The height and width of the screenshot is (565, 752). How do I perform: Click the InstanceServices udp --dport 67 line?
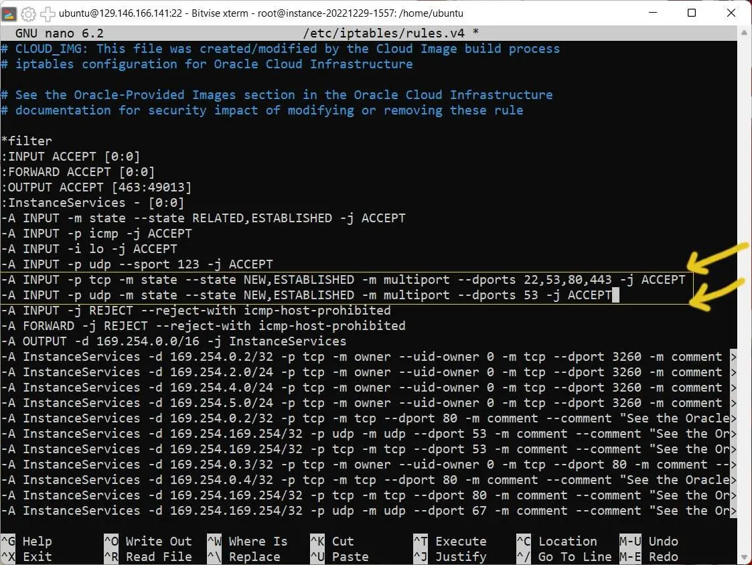(368, 510)
